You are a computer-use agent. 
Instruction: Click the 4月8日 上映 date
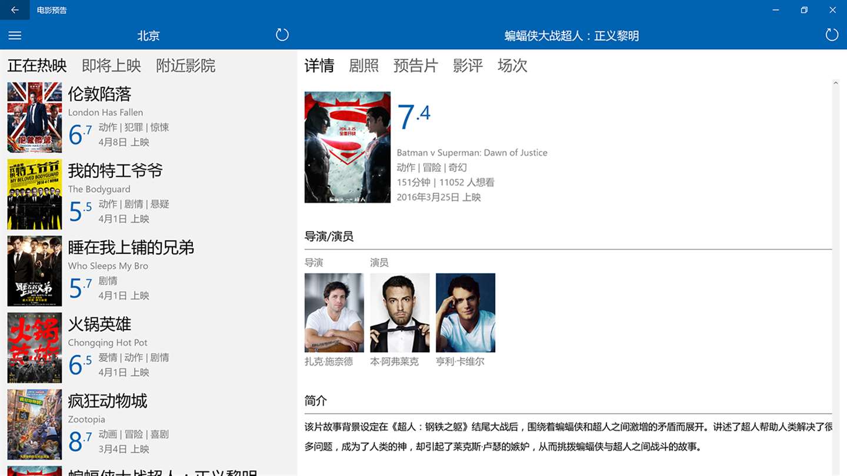(124, 142)
